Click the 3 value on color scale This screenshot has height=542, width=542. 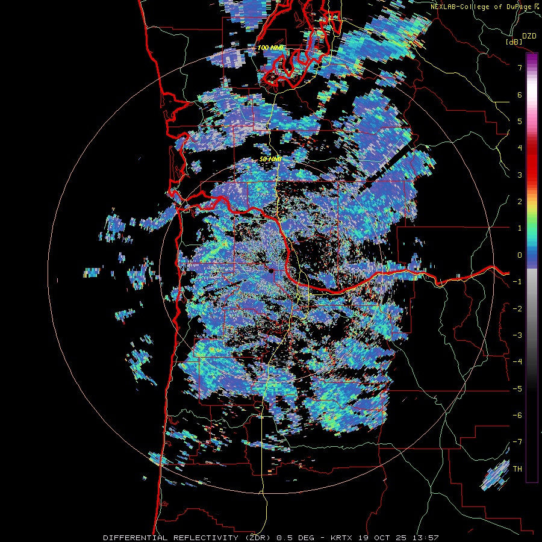click(520, 175)
